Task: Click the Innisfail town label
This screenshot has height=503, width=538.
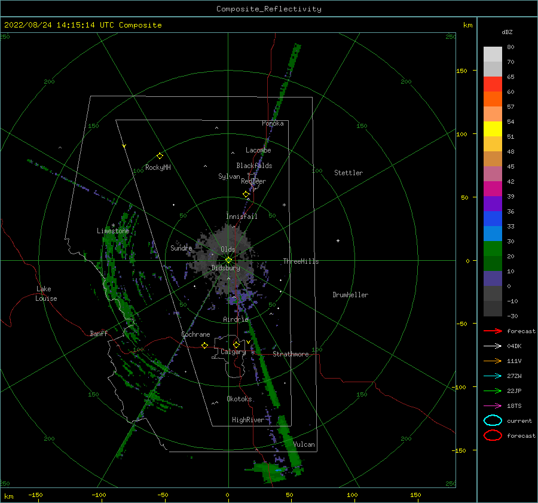Action: 242,217
